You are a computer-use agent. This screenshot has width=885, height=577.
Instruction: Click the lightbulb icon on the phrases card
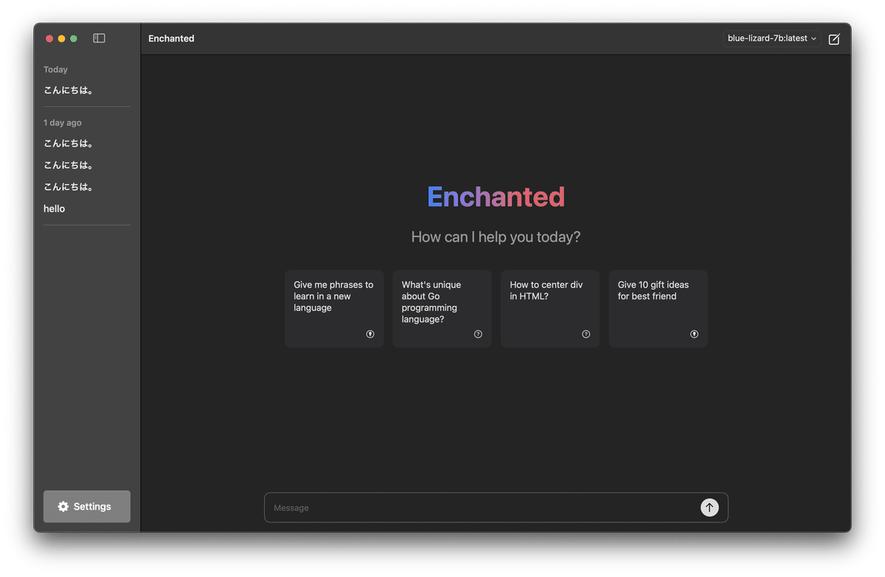(370, 334)
